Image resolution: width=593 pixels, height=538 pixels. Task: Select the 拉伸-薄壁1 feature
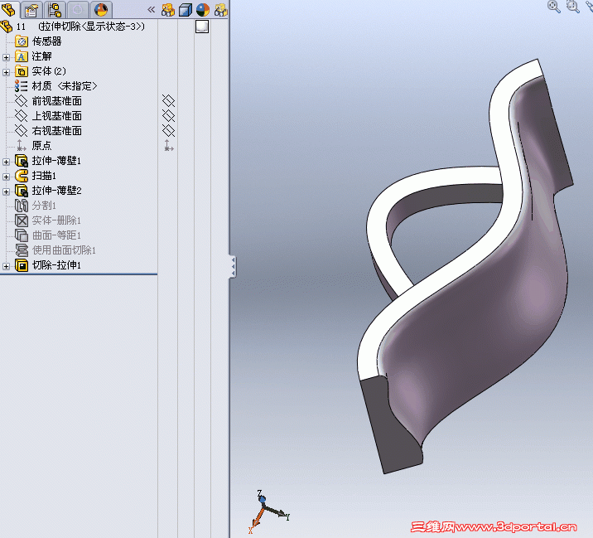(x=48, y=161)
